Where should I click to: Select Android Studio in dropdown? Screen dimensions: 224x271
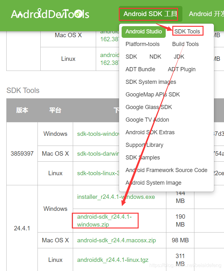pyautogui.click(x=144, y=32)
